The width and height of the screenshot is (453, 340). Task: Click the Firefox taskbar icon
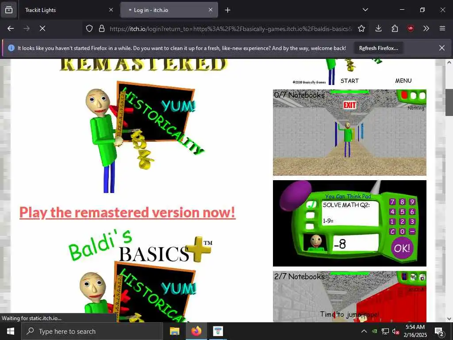tap(196, 331)
